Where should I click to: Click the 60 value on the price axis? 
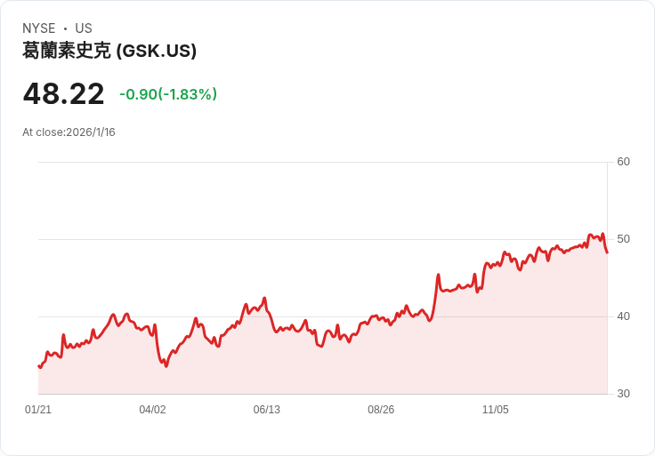tap(623, 162)
